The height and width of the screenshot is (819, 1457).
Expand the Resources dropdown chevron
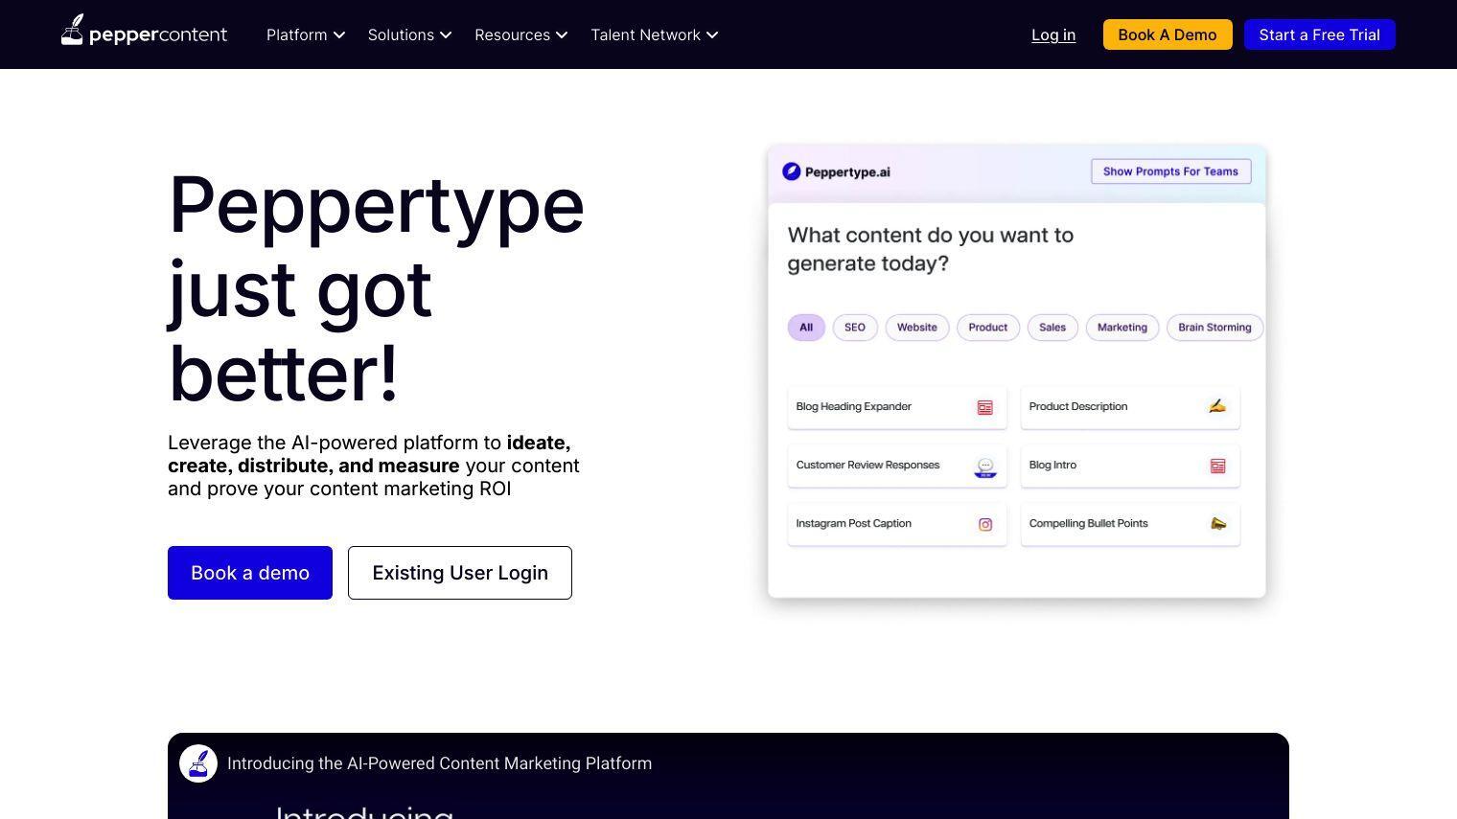point(562,35)
